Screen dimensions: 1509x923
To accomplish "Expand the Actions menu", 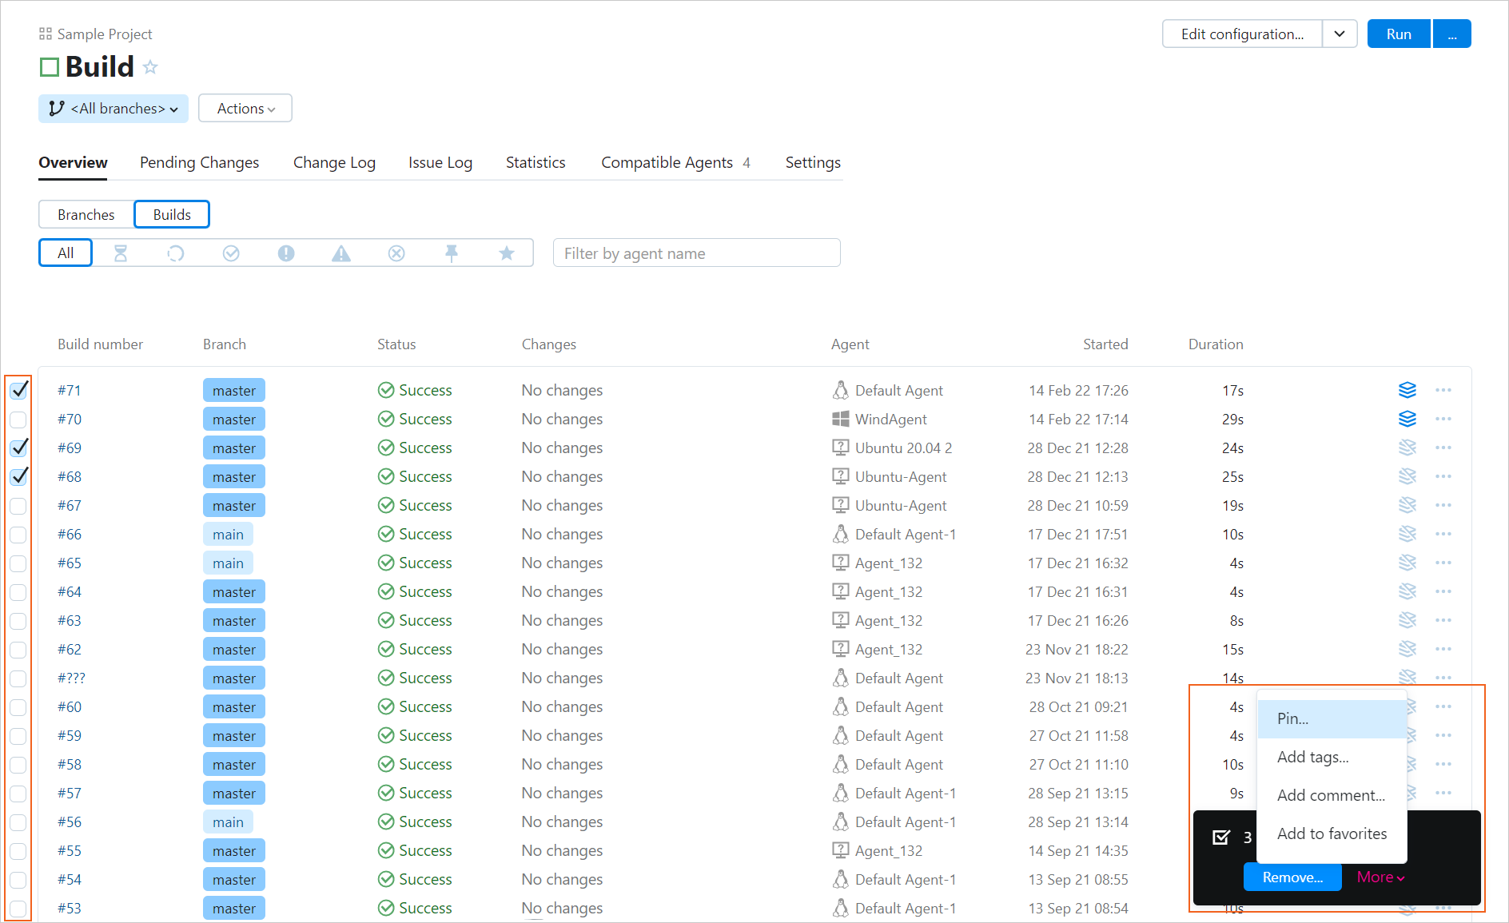I will click(x=245, y=108).
